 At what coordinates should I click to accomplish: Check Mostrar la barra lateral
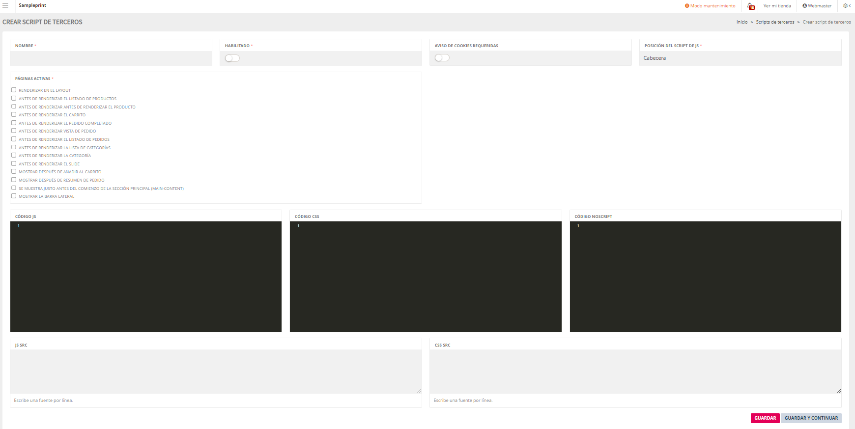[14, 196]
